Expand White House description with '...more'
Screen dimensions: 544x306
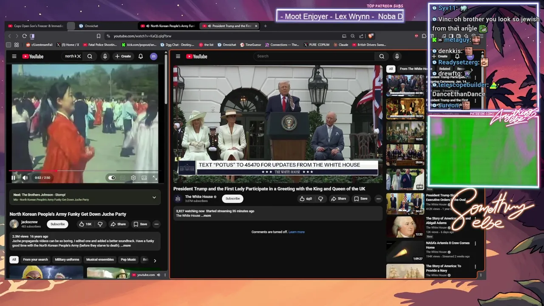206,215
